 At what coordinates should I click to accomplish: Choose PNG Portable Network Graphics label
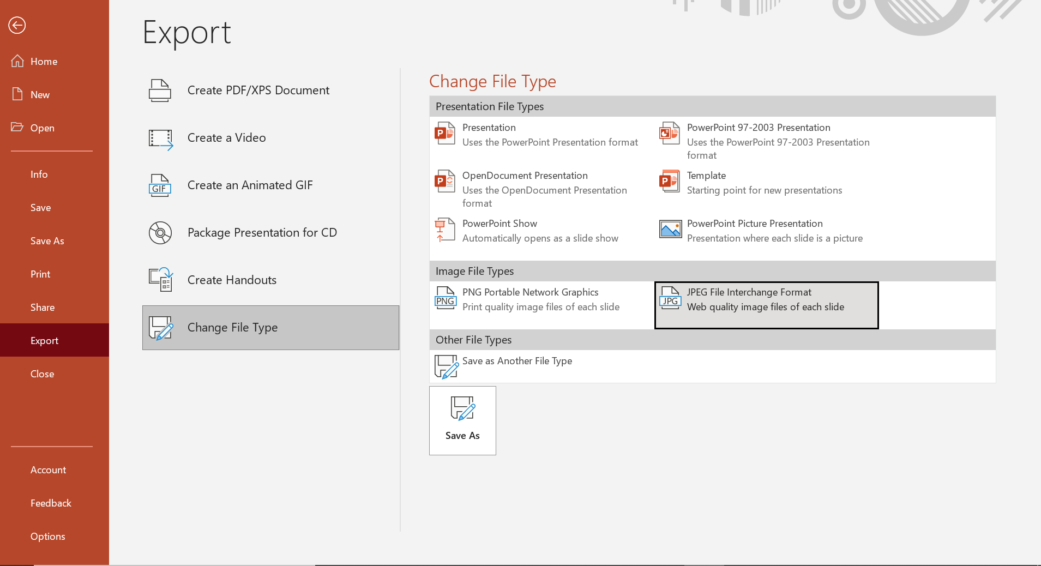point(531,292)
